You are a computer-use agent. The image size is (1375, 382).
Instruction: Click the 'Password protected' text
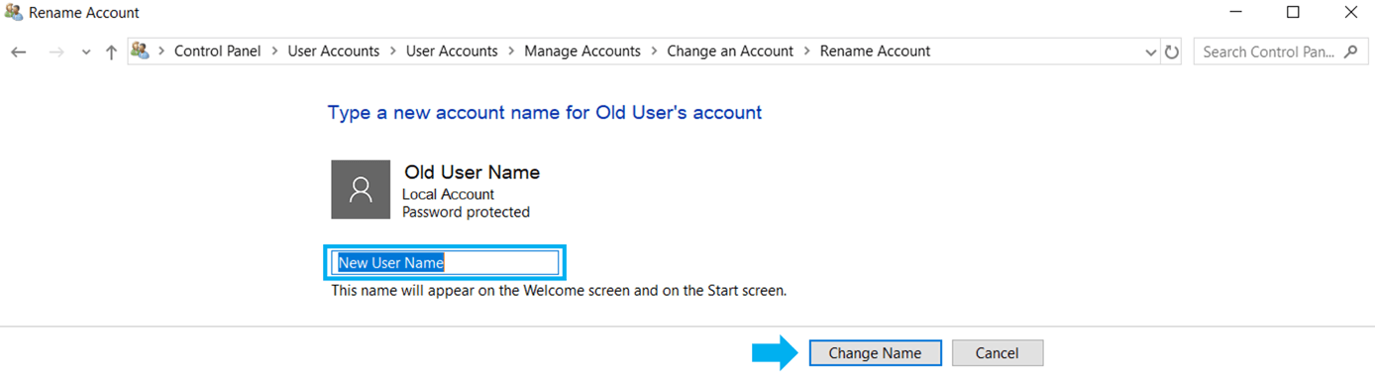point(466,212)
